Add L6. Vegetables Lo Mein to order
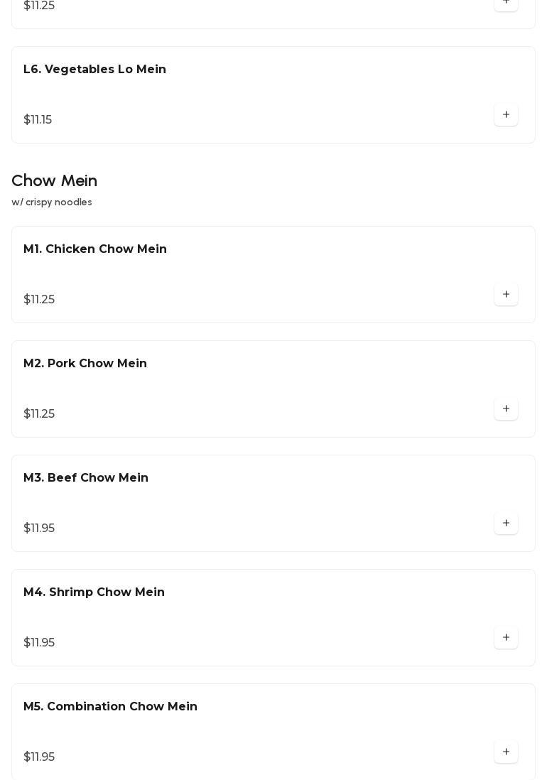The image size is (547, 780). (506, 115)
